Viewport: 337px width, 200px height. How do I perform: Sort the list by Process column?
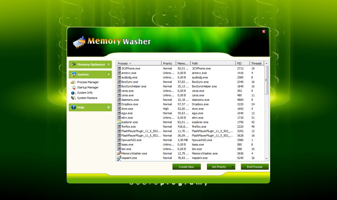(x=139, y=63)
